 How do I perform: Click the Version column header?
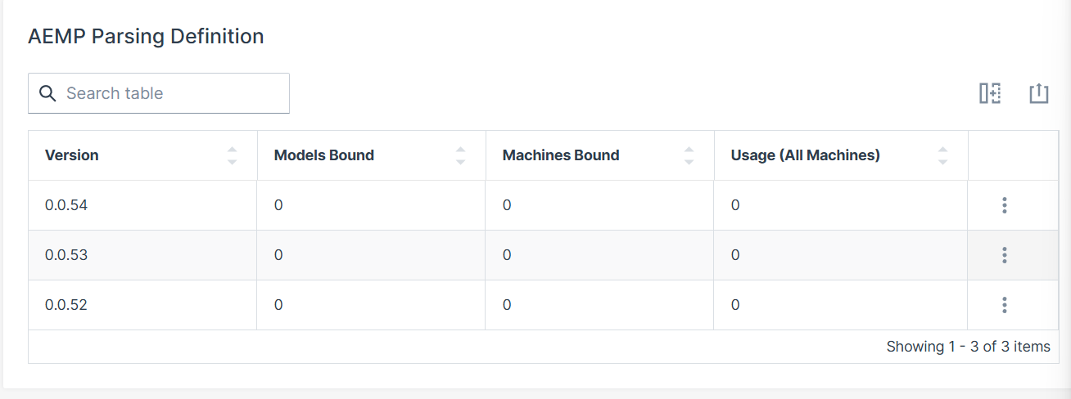[72, 155]
